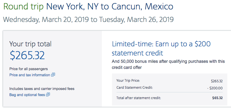
Task: Click the $265.32 value in the offer table
Action: pyautogui.click(x=217, y=81)
